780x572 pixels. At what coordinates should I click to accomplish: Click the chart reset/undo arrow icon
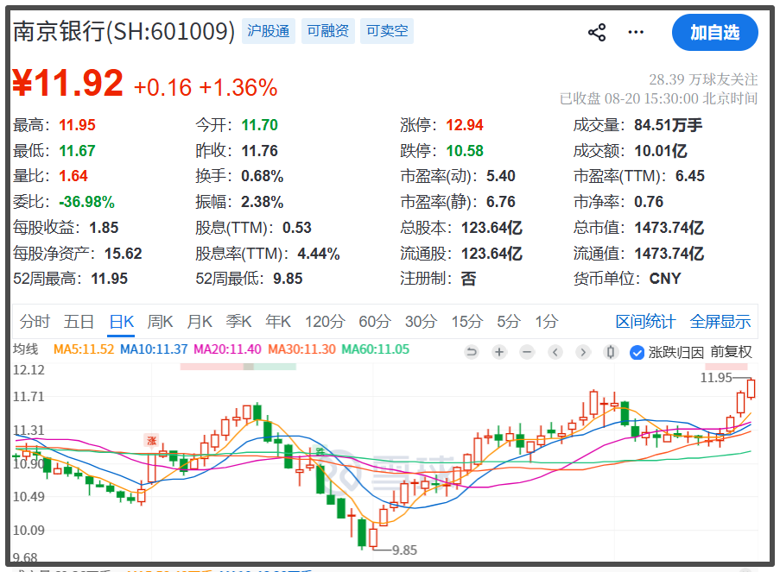click(x=471, y=352)
